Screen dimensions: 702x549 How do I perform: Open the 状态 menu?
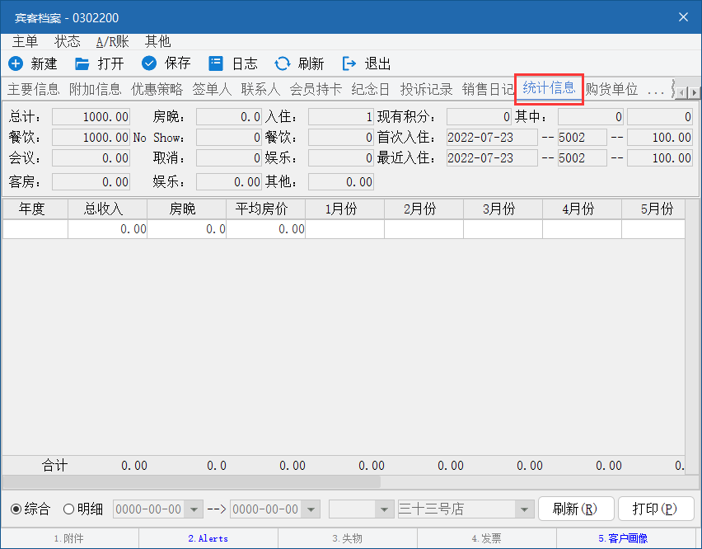(x=68, y=42)
